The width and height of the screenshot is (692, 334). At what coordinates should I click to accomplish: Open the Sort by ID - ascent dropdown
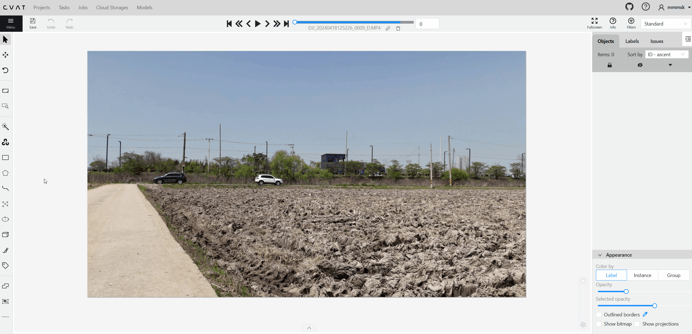coord(666,55)
